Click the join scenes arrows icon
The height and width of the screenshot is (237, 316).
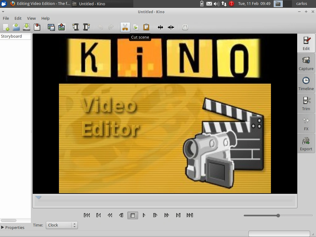(x=171, y=27)
